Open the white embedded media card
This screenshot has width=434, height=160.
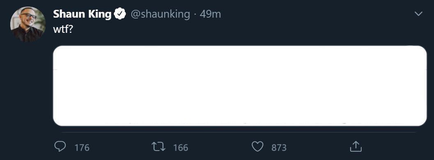pyautogui.click(x=240, y=86)
